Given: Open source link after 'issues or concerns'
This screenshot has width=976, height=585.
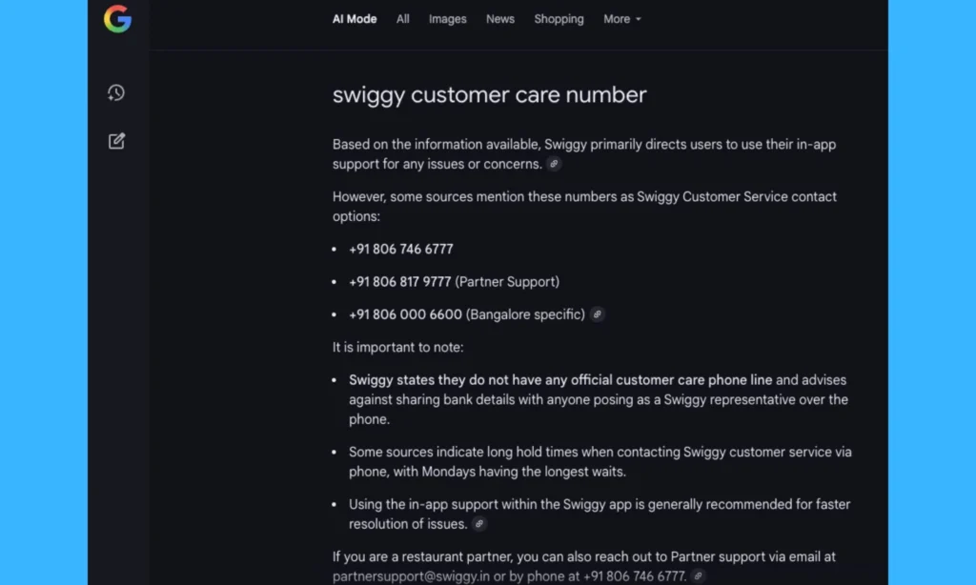Looking at the screenshot, I should pos(554,164).
